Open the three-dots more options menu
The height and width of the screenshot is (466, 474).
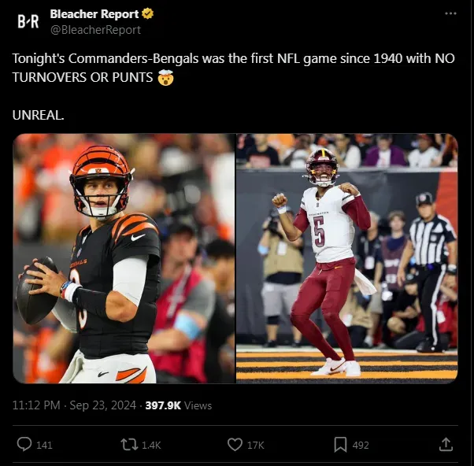coord(450,13)
